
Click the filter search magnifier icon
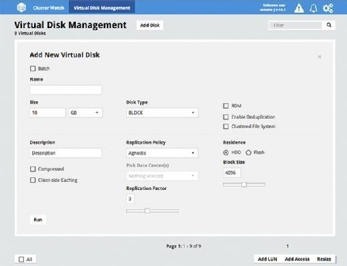(329, 25)
